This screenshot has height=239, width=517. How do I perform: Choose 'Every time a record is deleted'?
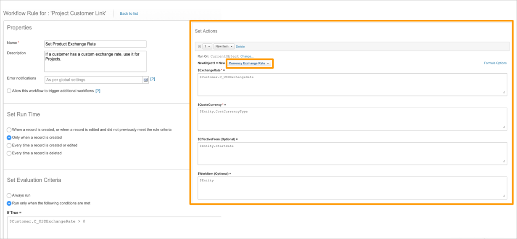click(9, 154)
